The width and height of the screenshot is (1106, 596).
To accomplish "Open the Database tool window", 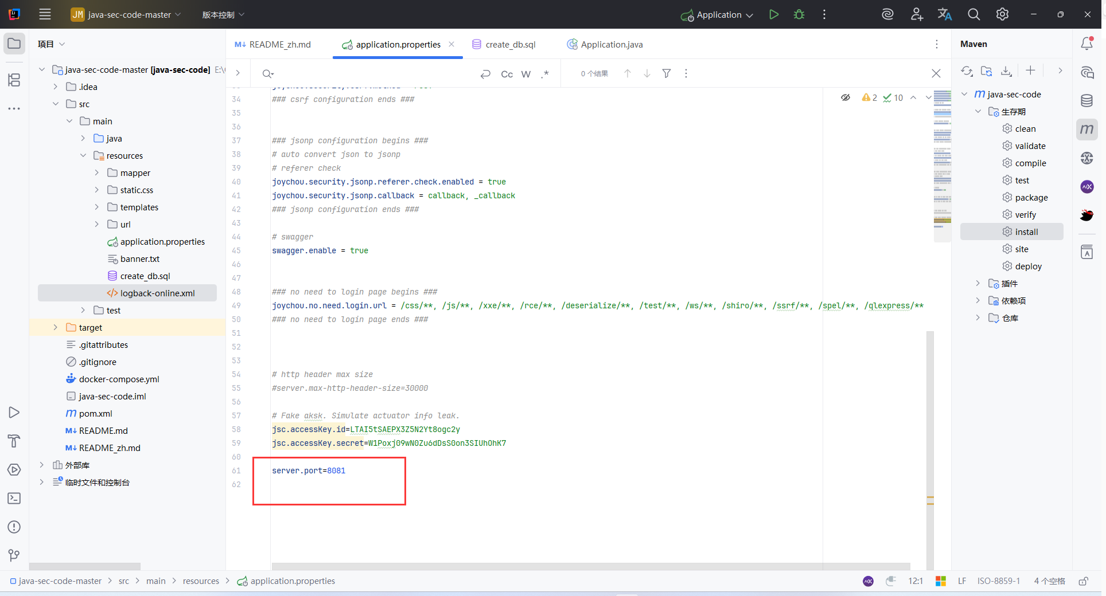I will 1087,101.
